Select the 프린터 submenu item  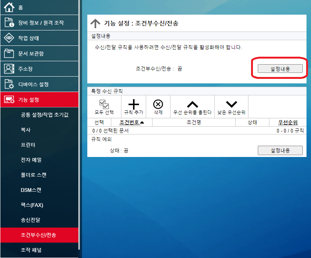click(x=39, y=145)
